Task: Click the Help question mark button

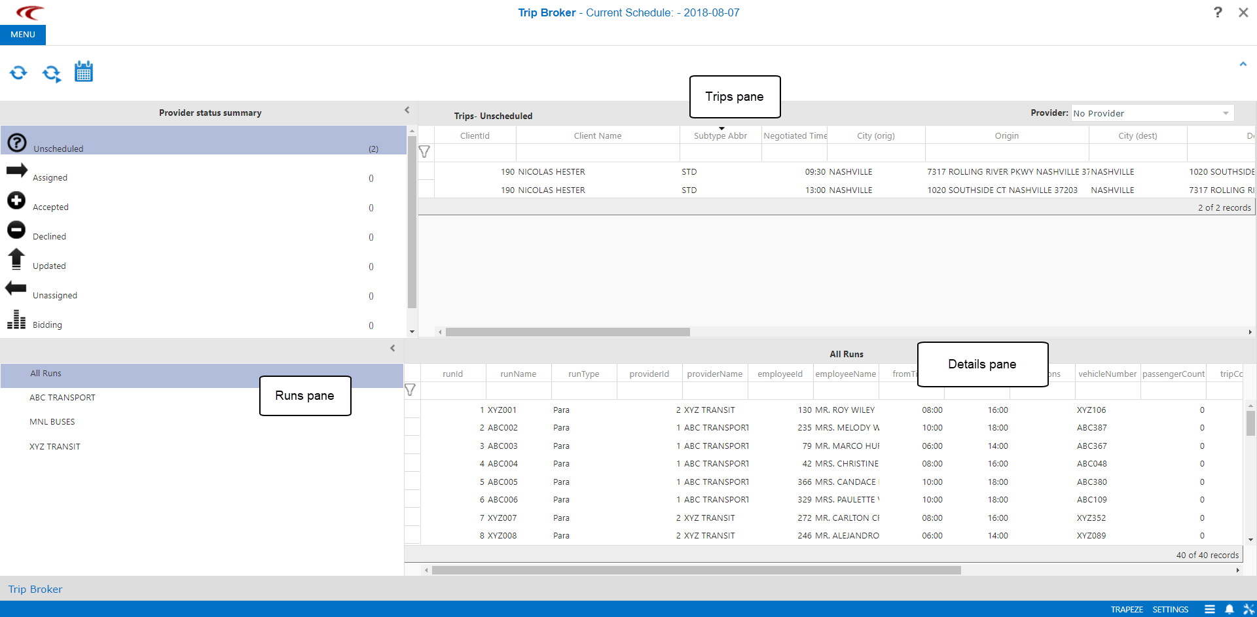Action: click(x=1218, y=12)
